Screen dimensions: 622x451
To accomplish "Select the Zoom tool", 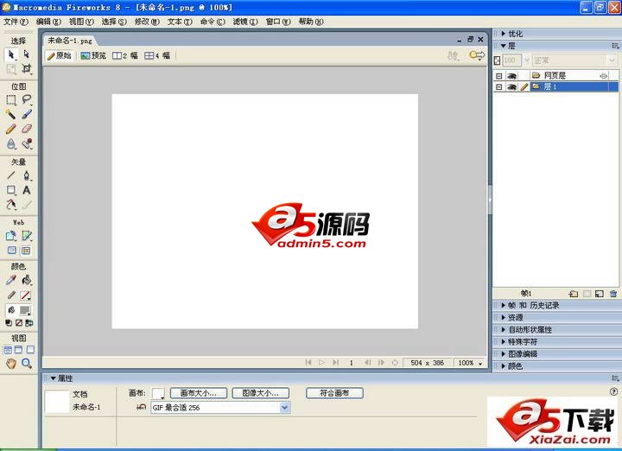I will point(27,364).
